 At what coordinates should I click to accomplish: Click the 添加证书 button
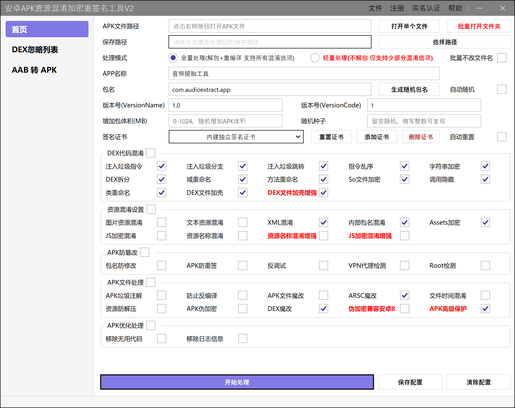coord(377,137)
